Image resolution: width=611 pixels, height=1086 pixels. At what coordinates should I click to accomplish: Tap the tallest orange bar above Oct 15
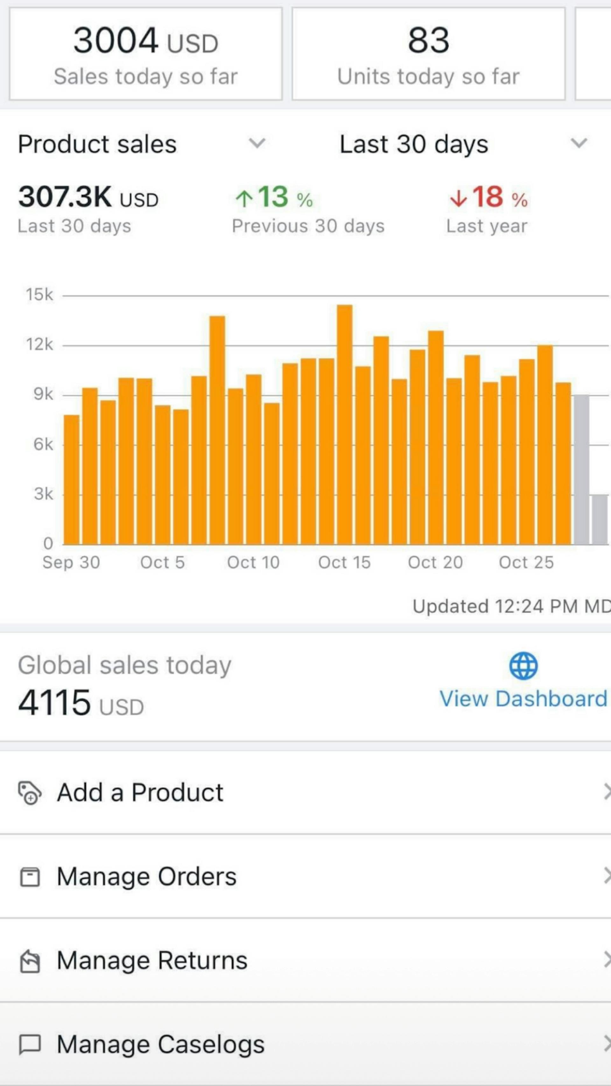tap(345, 424)
